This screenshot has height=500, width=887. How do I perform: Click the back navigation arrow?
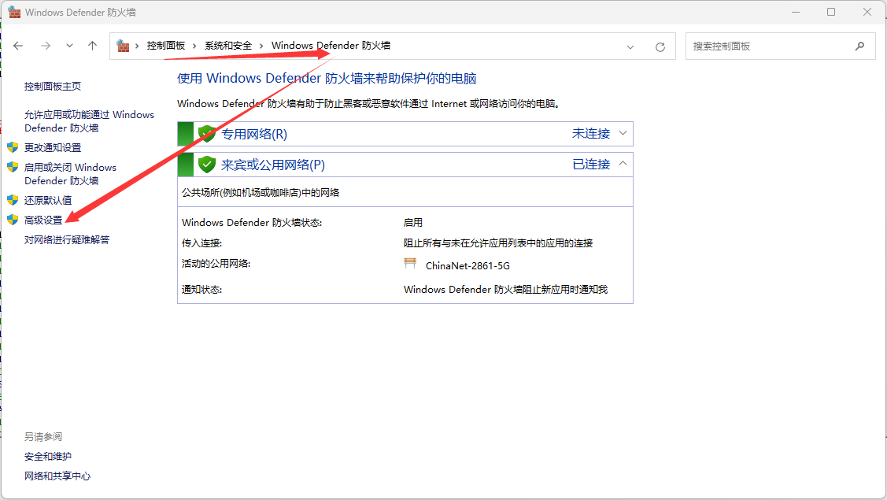click(18, 46)
